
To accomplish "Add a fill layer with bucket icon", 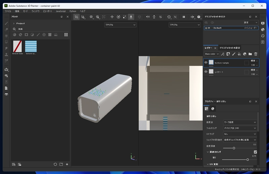I will click(239, 54).
